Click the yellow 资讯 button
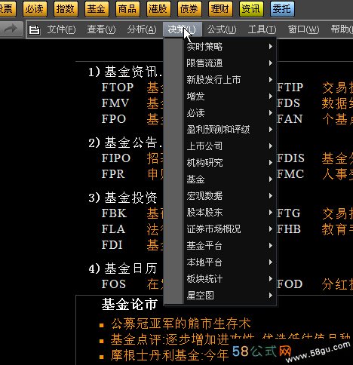The image size is (353, 365). [251, 9]
